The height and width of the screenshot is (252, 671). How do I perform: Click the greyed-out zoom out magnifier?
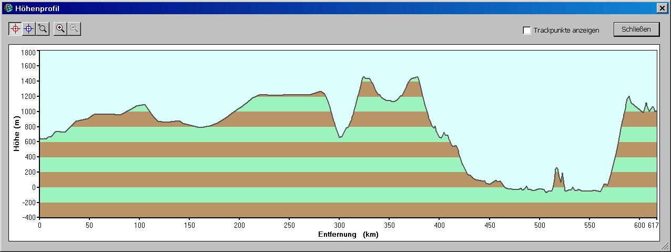click(x=74, y=29)
